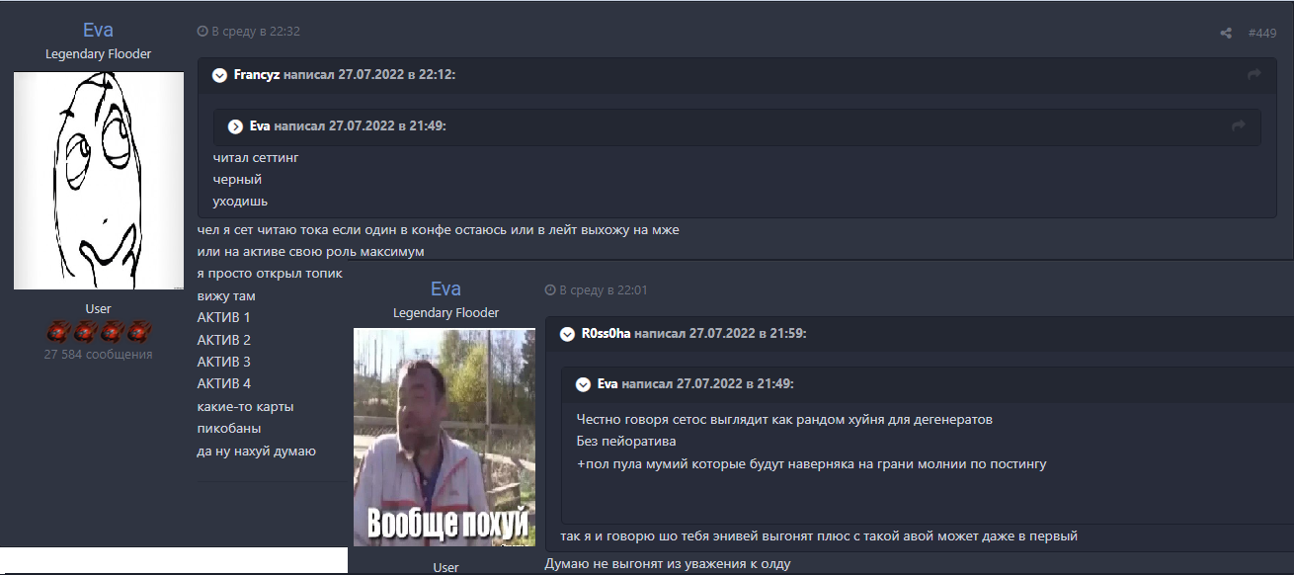Collapse R0ss0ha's quote with its chevron toggle

566,334
